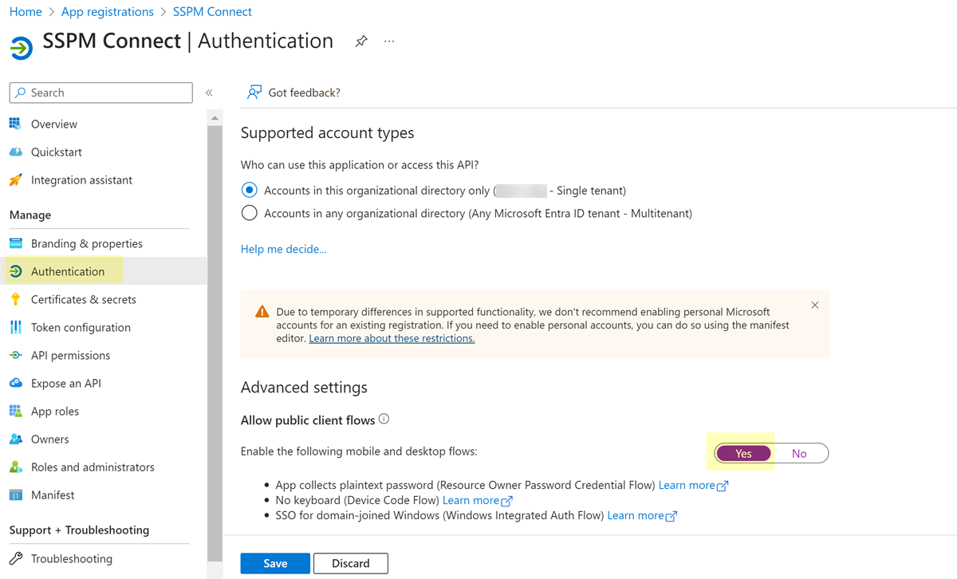Viewport: 957px width, 579px height.
Task: Click the Integration assistant rocket icon
Action: click(x=15, y=180)
